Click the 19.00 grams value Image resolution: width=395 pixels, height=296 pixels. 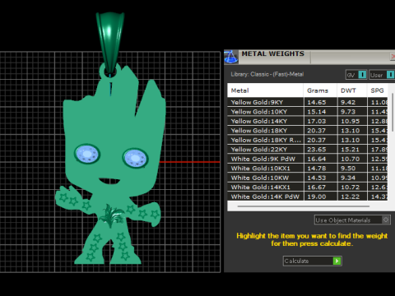[317, 197]
